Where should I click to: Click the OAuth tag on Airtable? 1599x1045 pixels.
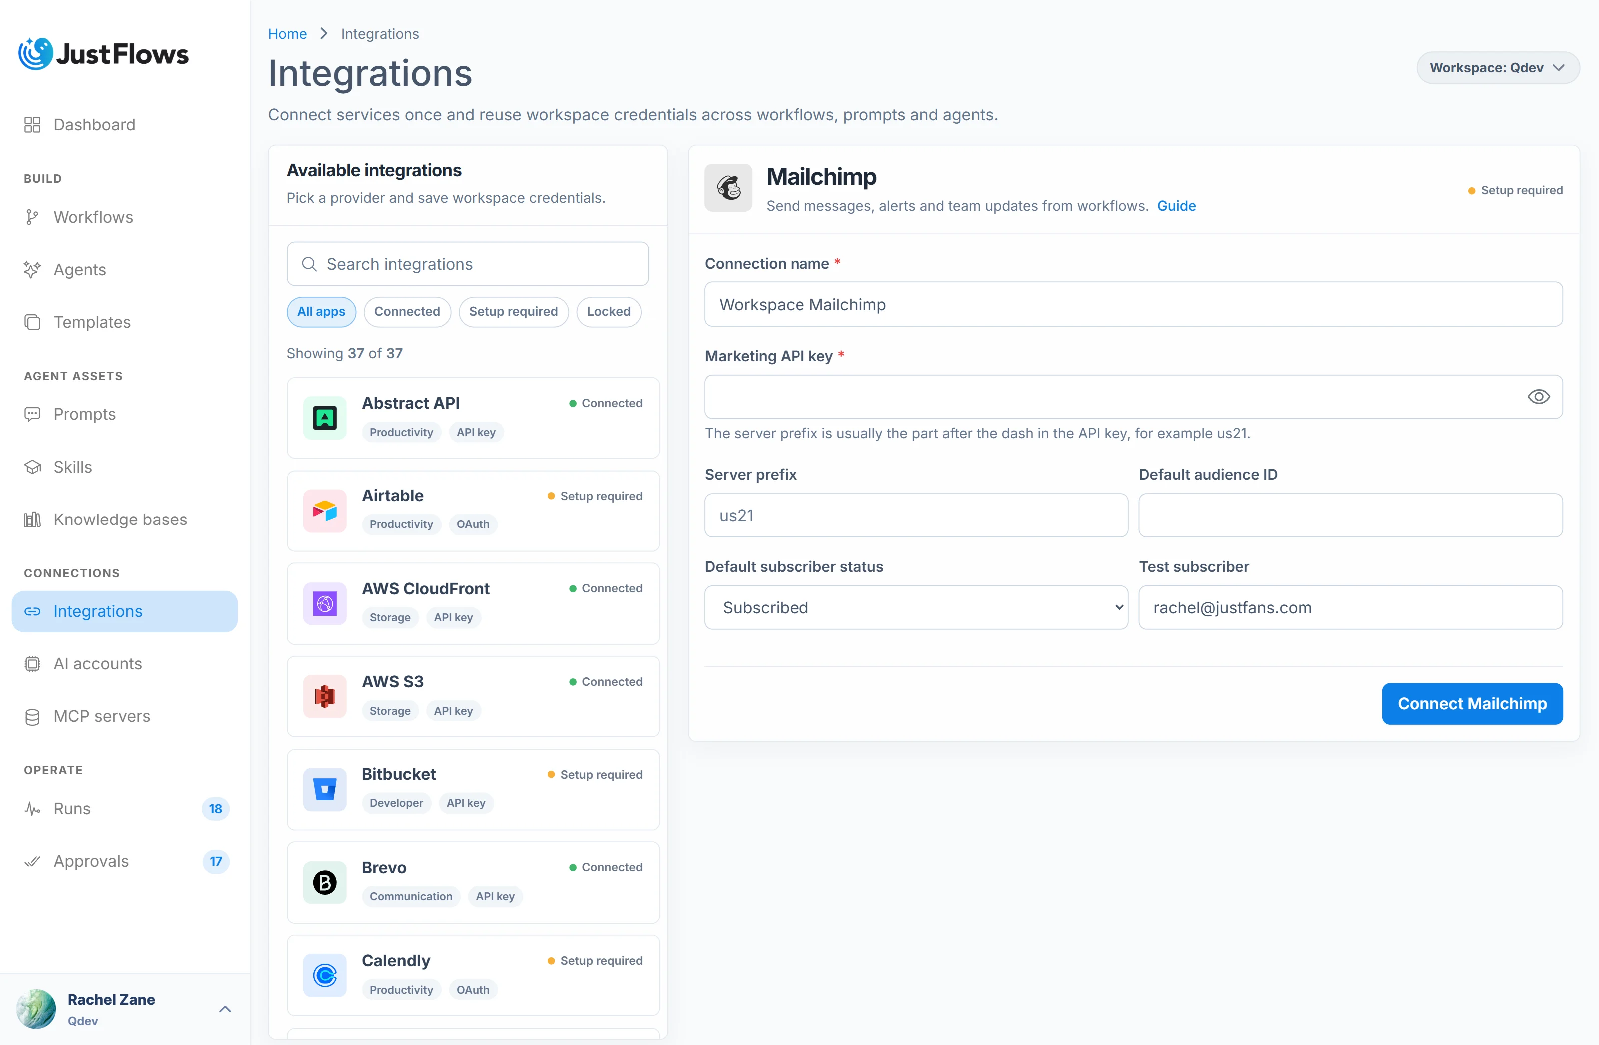[x=473, y=524]
